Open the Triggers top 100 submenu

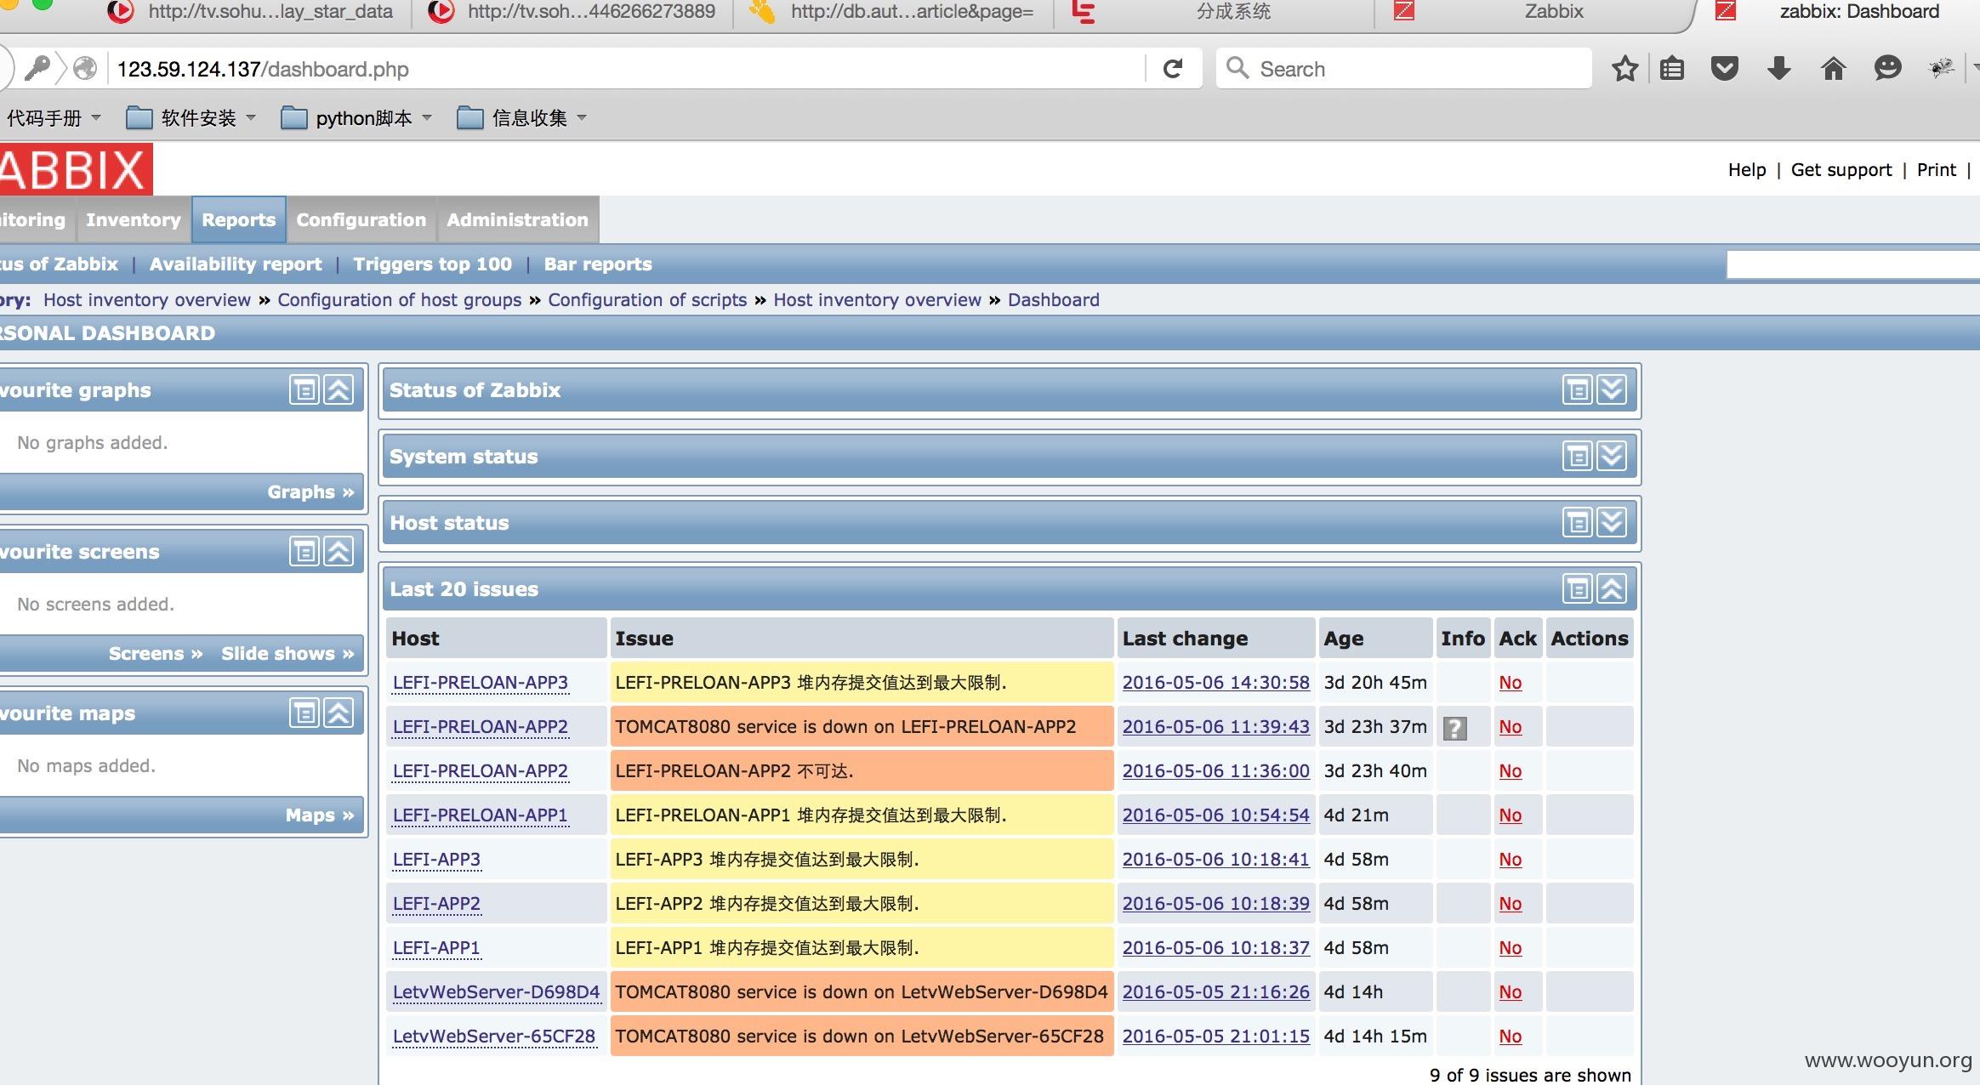433,264
